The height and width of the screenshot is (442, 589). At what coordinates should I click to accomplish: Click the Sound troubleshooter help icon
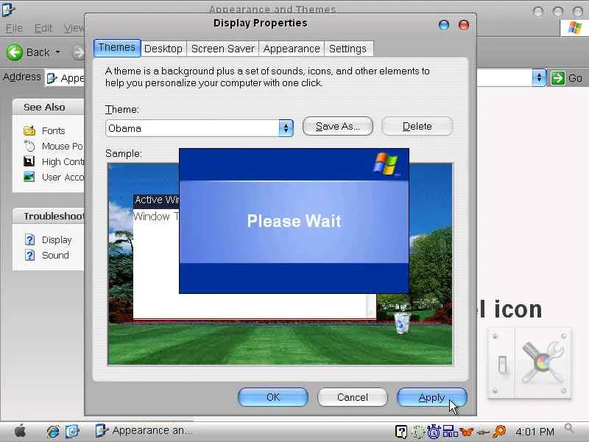29,255
